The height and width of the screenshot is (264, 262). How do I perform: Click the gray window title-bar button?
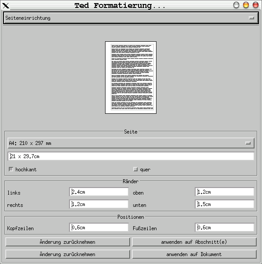[x=236, y=5]
